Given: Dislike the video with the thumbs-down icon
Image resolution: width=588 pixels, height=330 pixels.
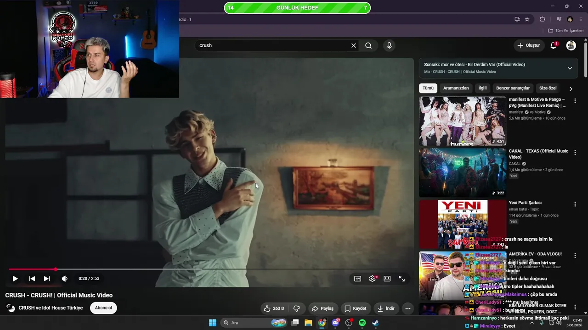Looking at the screenshot, I should (x=297, y=308).
